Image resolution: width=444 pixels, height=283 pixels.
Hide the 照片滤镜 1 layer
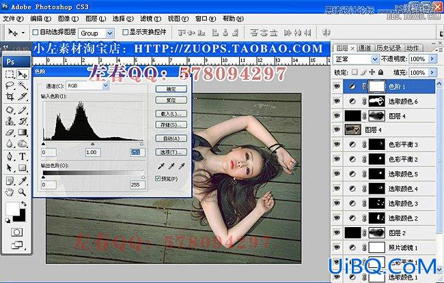click(337, 248)
